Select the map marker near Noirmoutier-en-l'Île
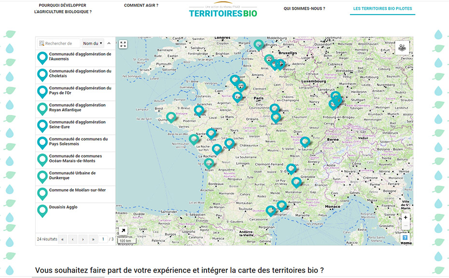This screenshot has width=449, height=278. pyautogui.click(x=194, y=139)
